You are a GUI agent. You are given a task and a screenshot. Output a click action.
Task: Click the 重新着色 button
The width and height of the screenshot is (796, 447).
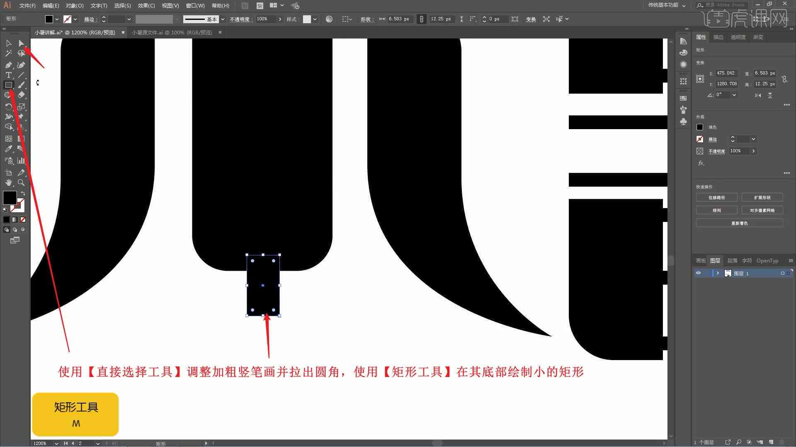tap(740, 223)
